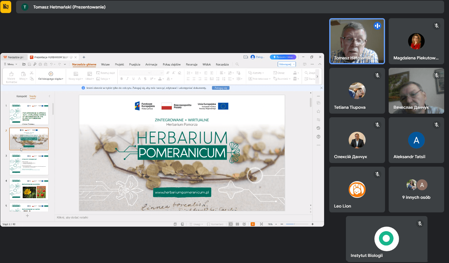Switch to Konspekt outline pane tab
449x263 pixels.
click(x=22, y=96)
